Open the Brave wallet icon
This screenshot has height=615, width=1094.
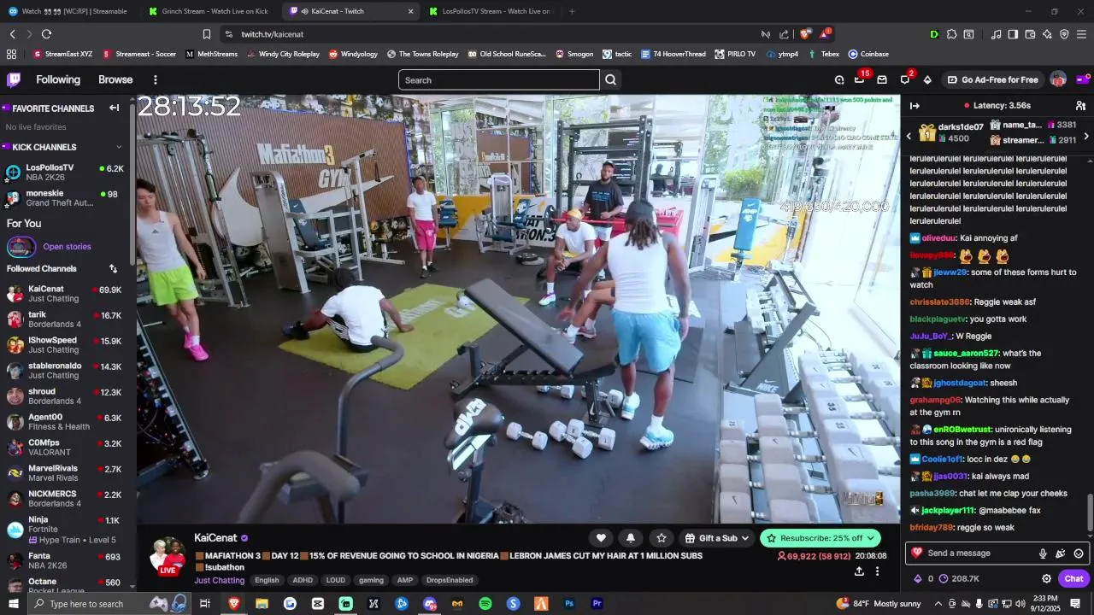[1030, 34]
